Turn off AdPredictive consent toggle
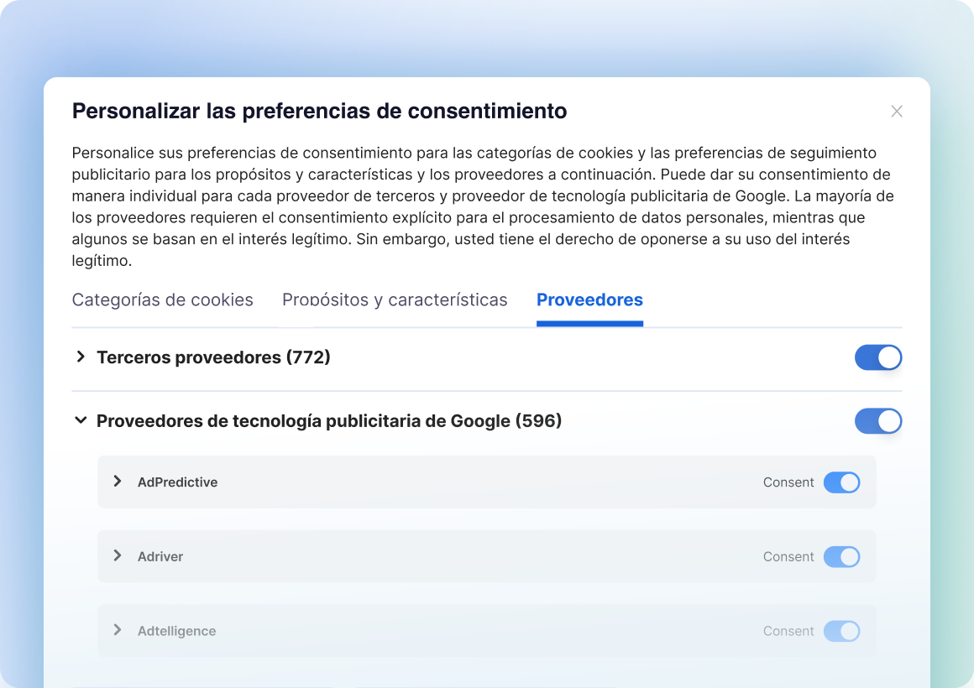This screenshot has height=688, width=974. (x=841, y=482)
